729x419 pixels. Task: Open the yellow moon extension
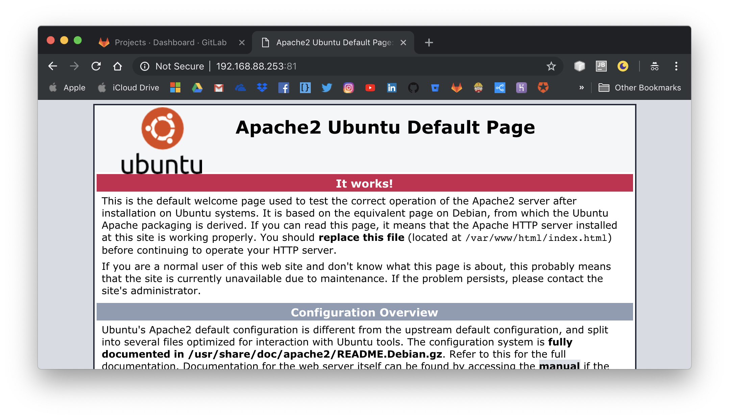623,66
